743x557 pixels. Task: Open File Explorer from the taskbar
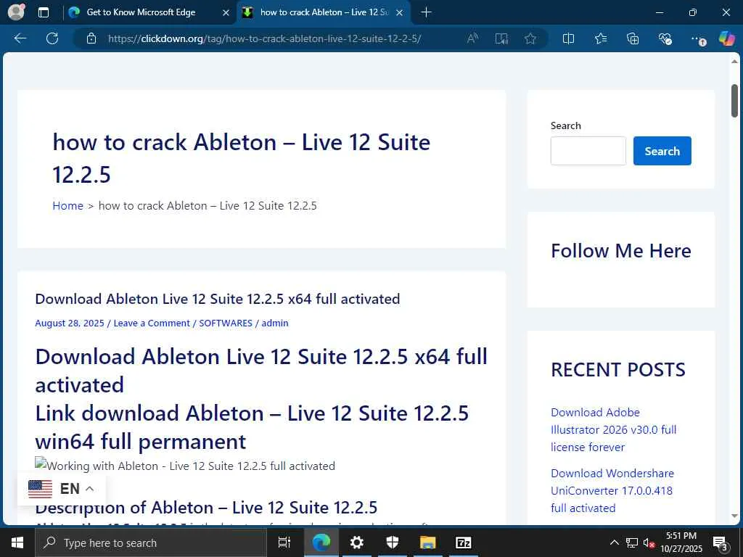point(427,542)
